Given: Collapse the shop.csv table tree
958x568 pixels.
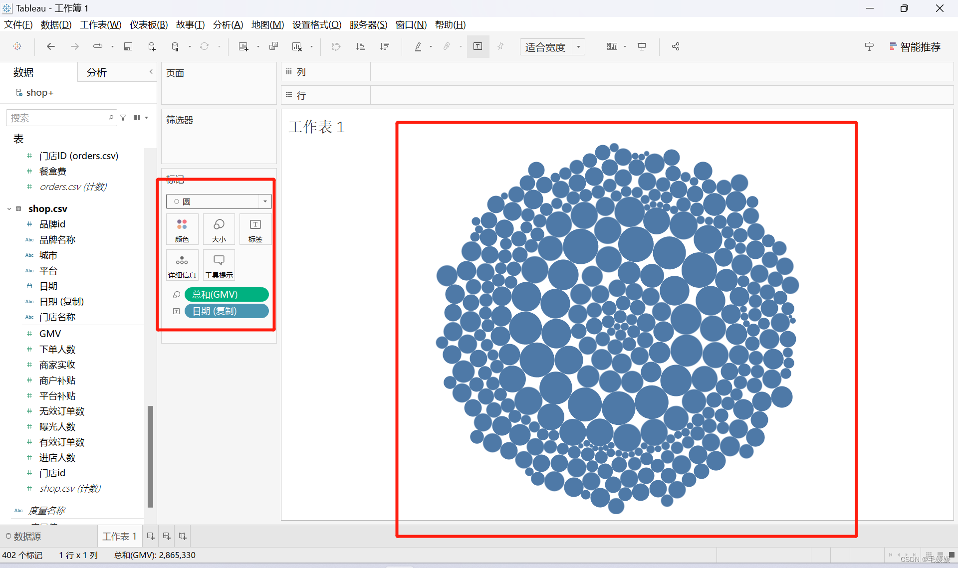Looking at the screenshot, I should 9,209.
